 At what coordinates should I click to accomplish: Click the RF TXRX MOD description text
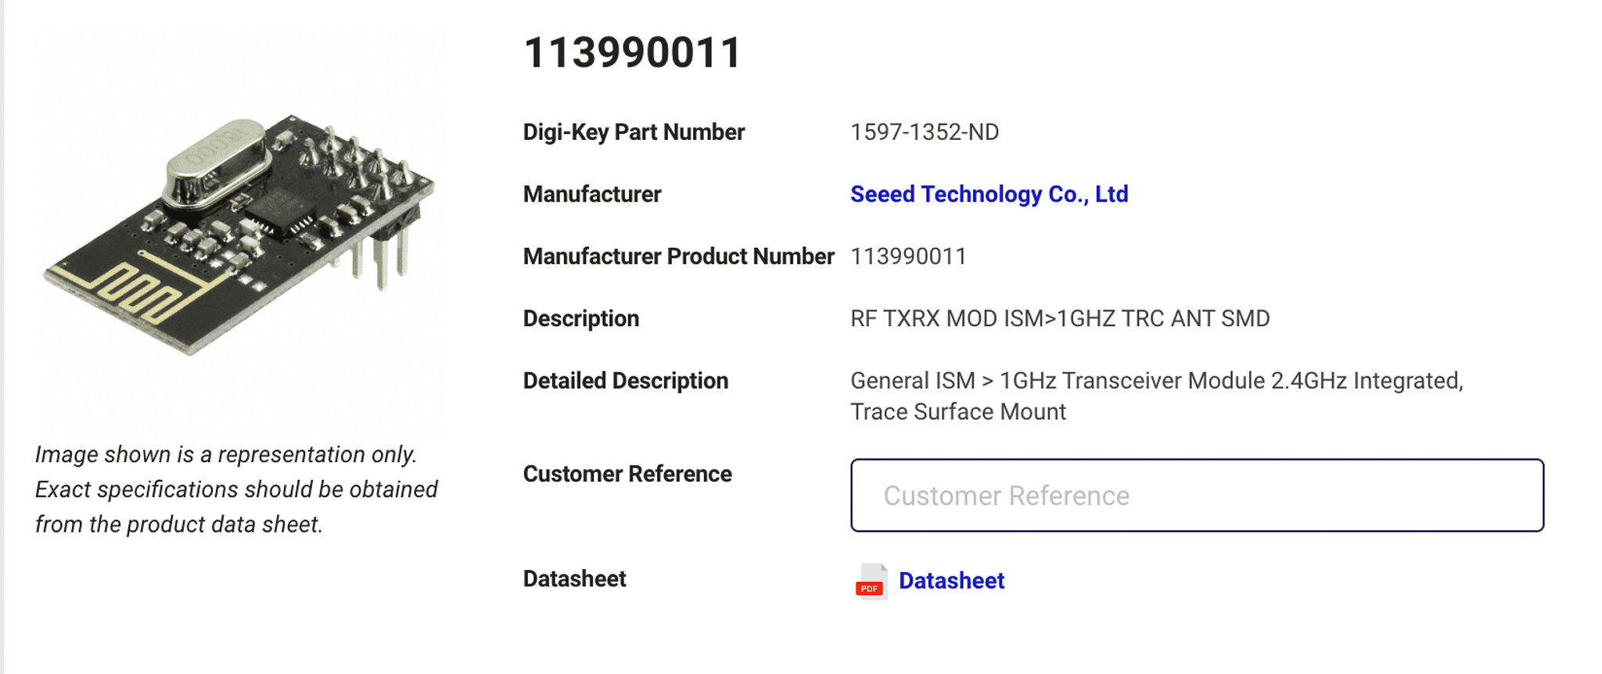[x=1060, y=318]
